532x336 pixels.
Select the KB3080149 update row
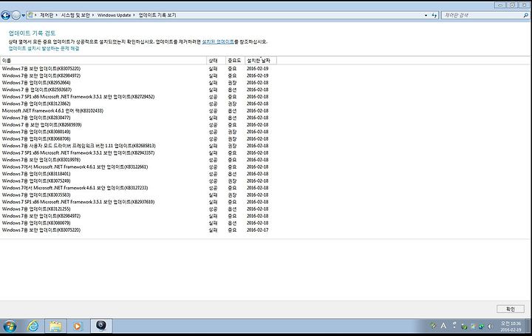pos(138,132)
